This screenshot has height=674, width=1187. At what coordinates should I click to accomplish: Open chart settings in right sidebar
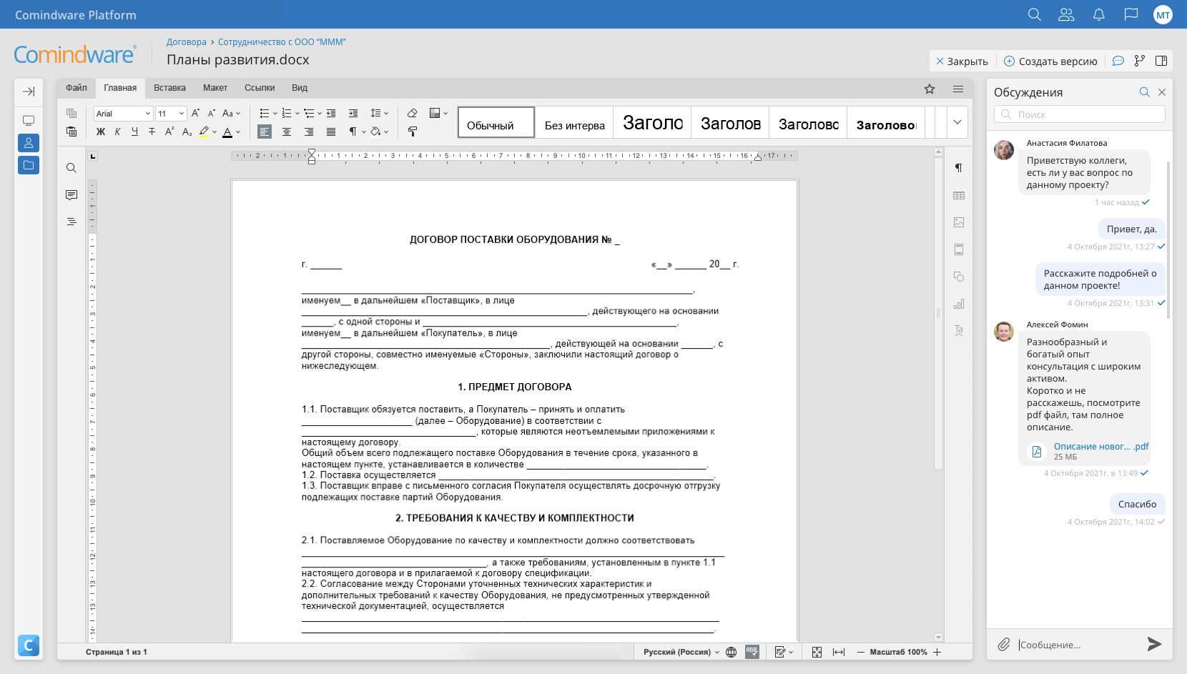coord(959,304)
